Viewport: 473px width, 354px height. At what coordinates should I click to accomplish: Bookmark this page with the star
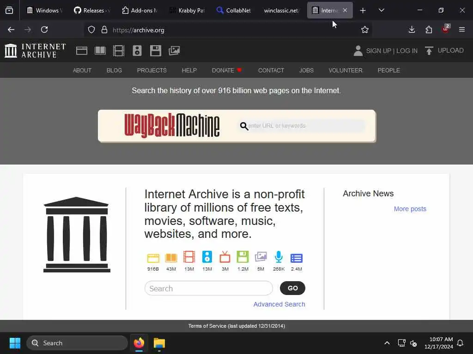click(x=365, y=29)
